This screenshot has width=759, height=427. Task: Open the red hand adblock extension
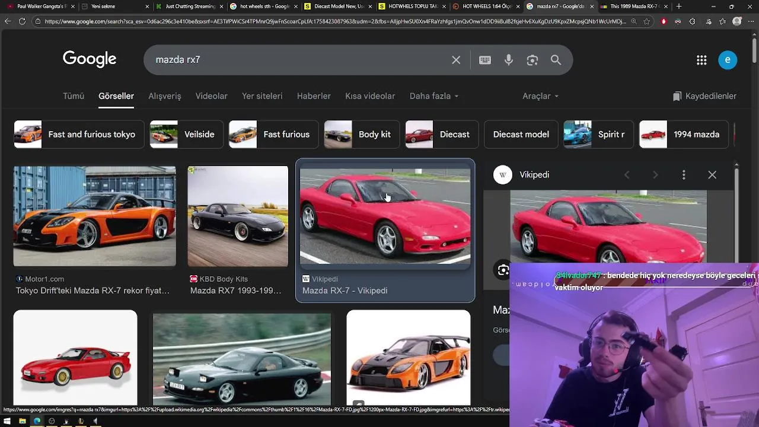pyautogui.click(x=664, y=21)
